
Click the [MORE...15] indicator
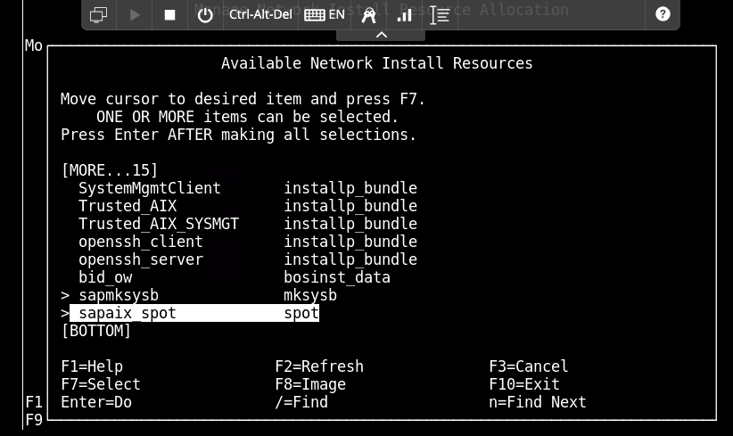tap(110, 170)
